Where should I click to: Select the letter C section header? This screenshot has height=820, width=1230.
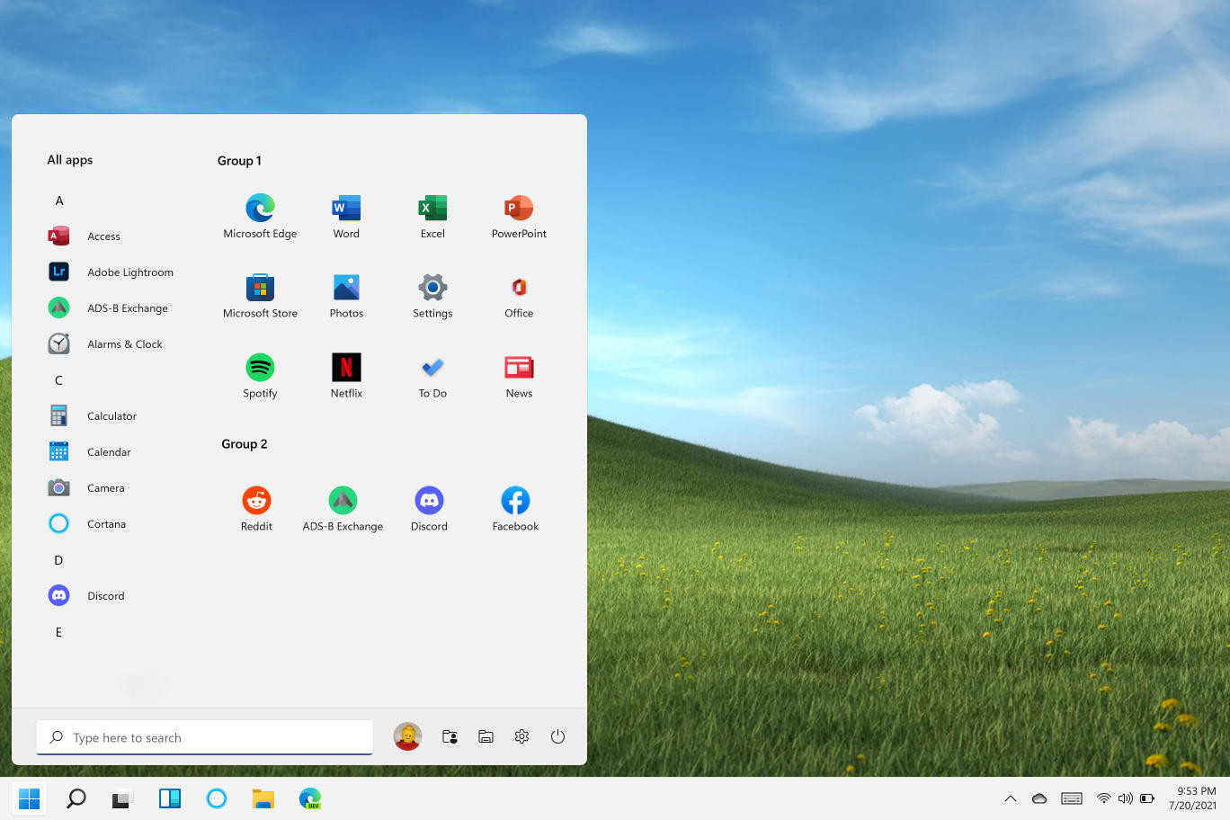(58, 380)
